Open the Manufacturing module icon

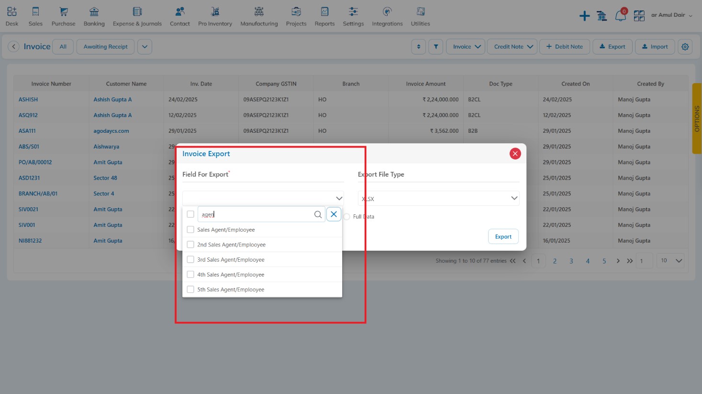coord(259,11)
